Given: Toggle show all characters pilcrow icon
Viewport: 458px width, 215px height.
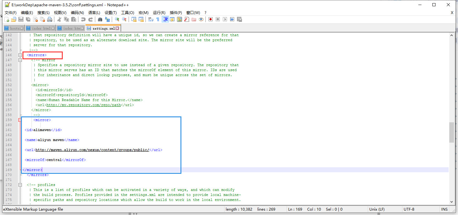Looking at the screenshot, I should (158, 19).
